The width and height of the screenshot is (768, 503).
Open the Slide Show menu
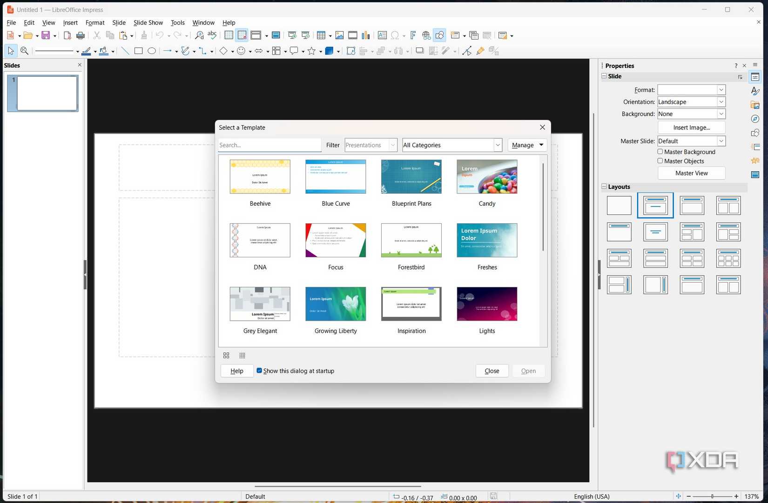(148, 22)
